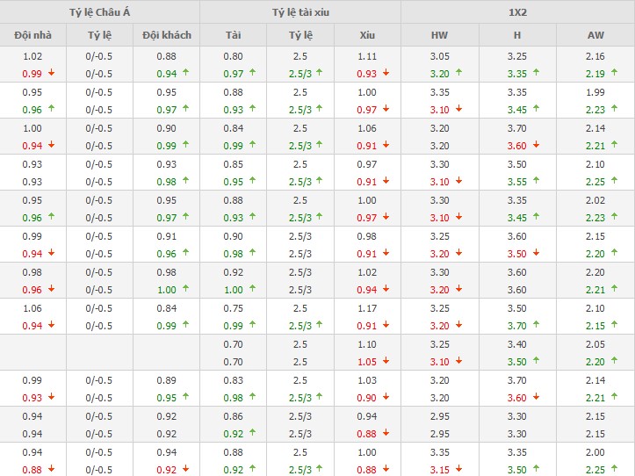
Task: Click the AW column header
Action: (595, 35)
